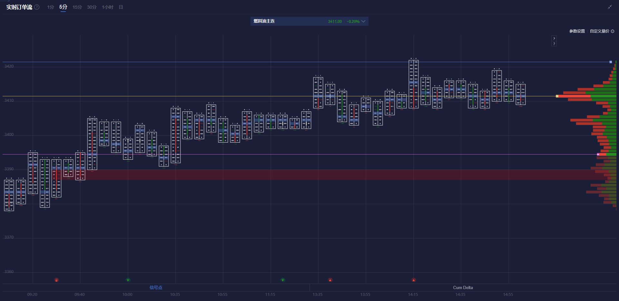Click the red up signal marker near 14:15
This screenshot has width=619, height=301.
pyautogui.click(x=414, y=280)
